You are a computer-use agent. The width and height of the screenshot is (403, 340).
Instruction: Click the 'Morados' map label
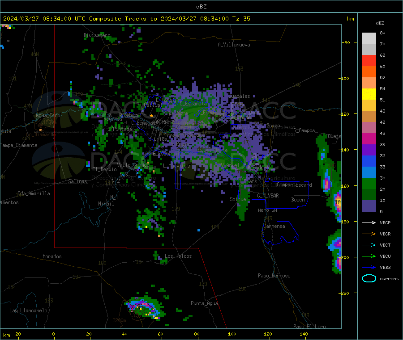[52, 256]
